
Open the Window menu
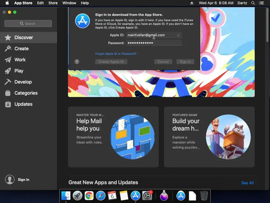pos(69,3)
